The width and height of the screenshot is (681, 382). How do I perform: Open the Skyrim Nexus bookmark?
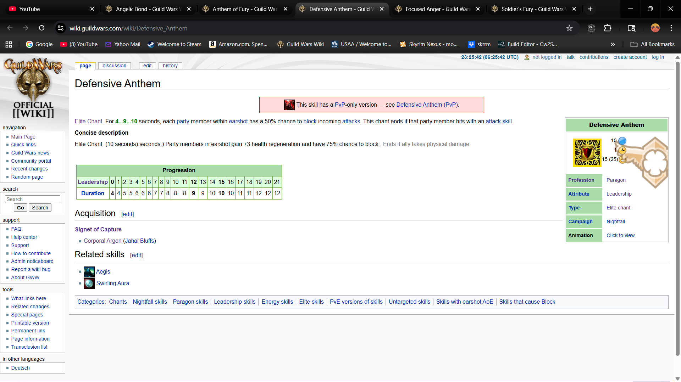(x=428, y=44)
